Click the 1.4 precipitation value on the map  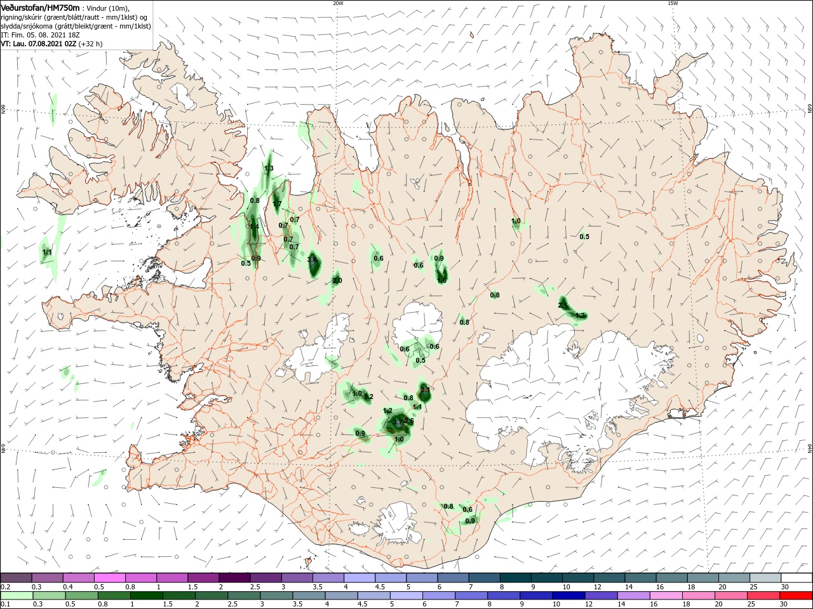click(254, 226)
